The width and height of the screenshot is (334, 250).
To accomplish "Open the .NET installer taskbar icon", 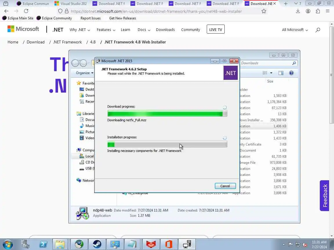I will (187, 244).
